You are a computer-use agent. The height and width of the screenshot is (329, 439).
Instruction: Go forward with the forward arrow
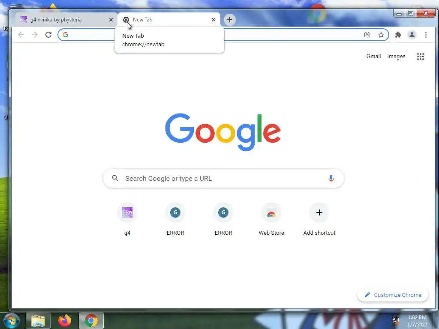click(35, 35)
